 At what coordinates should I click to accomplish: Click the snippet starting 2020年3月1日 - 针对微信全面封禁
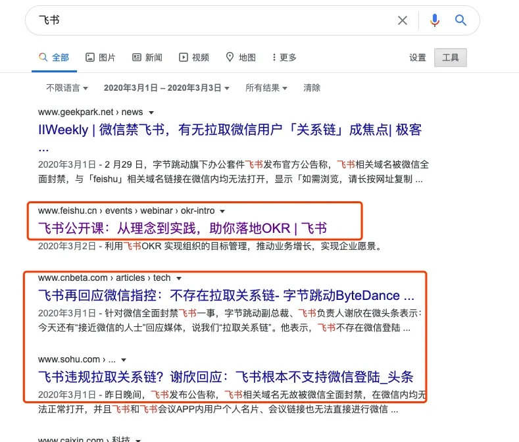(x=230, y=320)
